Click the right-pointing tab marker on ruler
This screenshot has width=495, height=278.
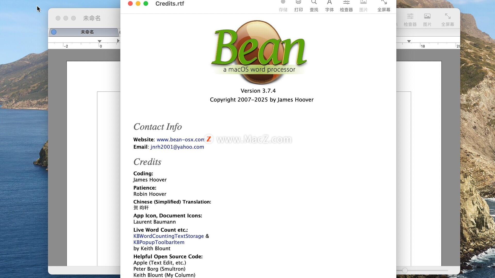pyautogui.click(x=118, y=41)
